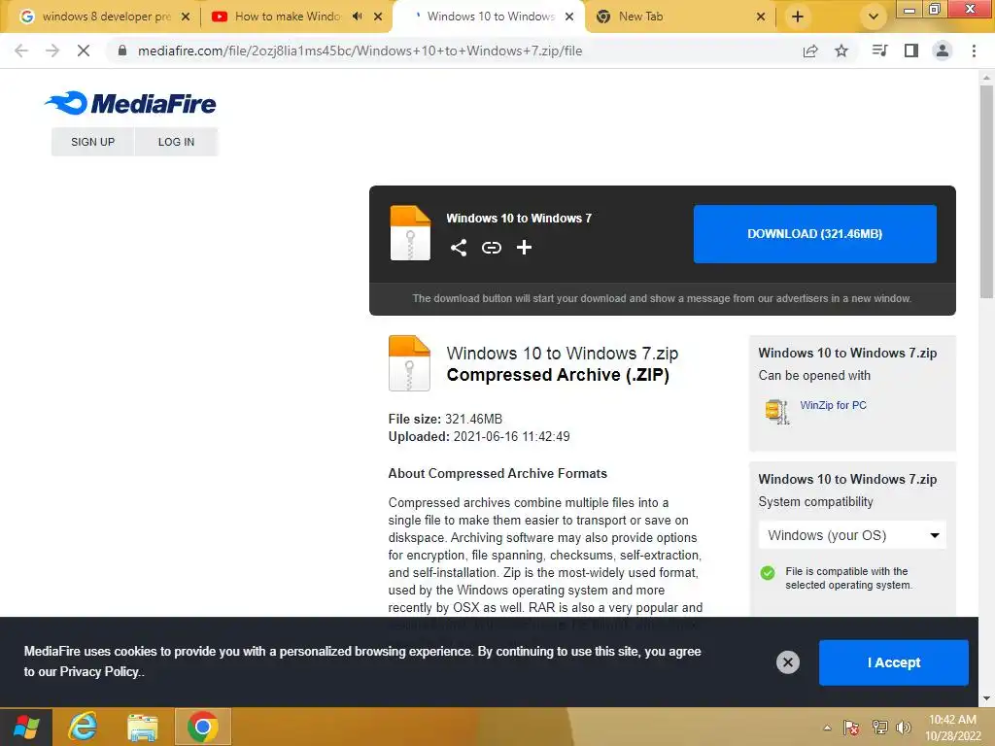Open the Privacy Policy link

coord(99,672)
